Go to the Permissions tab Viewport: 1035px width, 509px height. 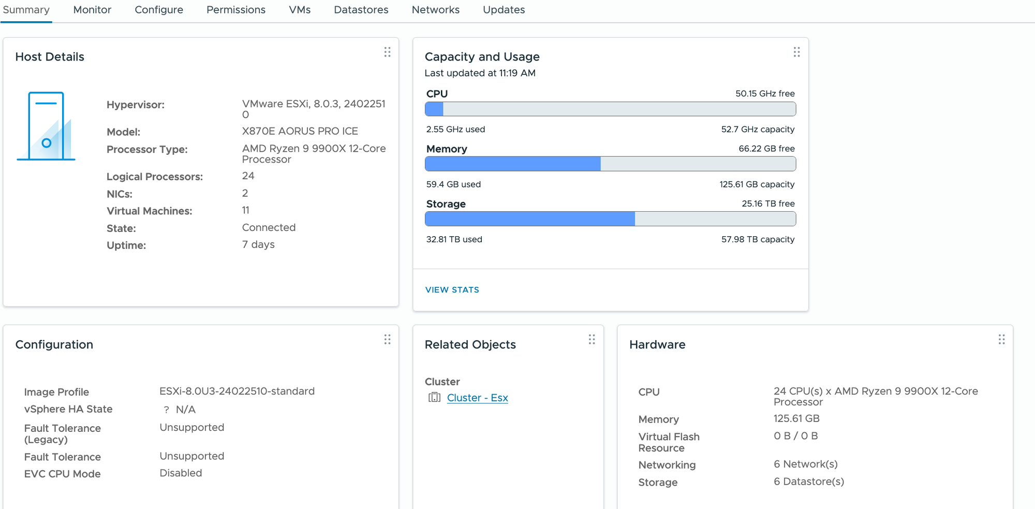(236, 10)
